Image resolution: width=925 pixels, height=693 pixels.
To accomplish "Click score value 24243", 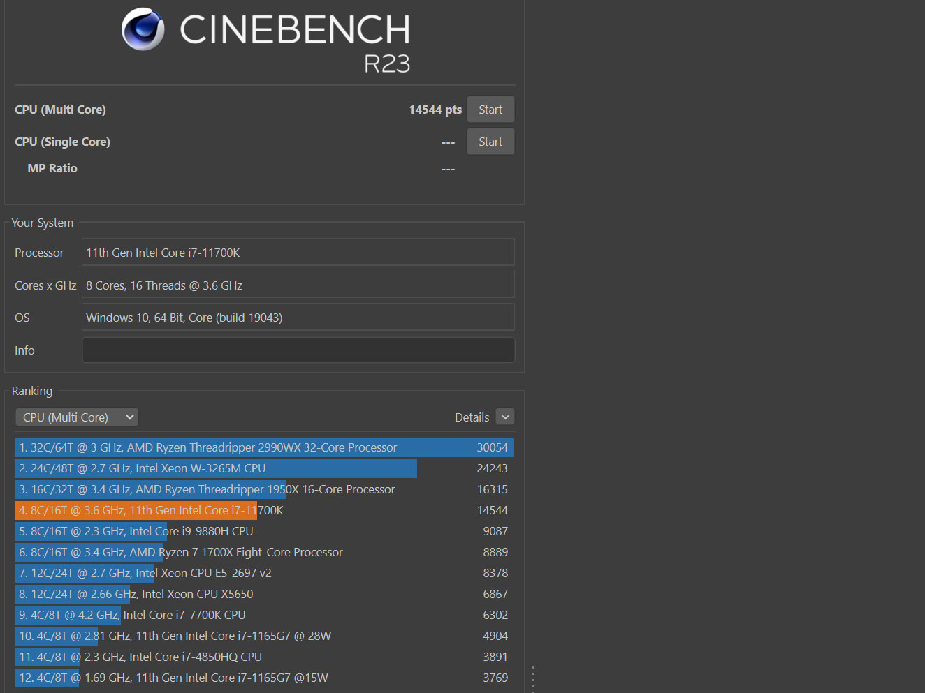I will [x=492, y=468].
